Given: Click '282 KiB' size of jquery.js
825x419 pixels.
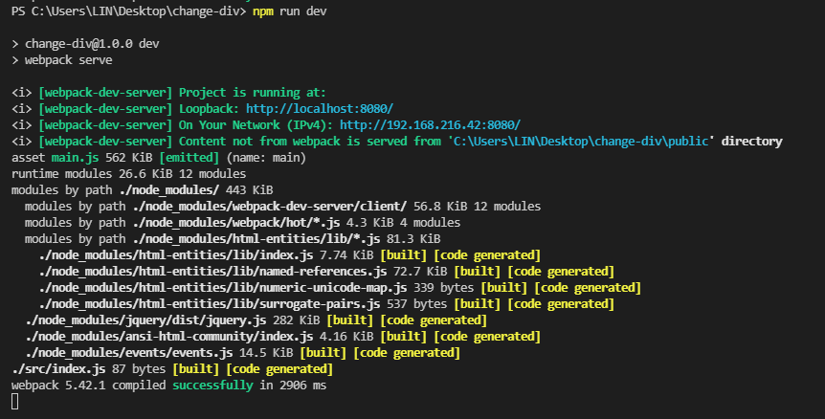Looking at the screenshot, I should pos(297,320).
